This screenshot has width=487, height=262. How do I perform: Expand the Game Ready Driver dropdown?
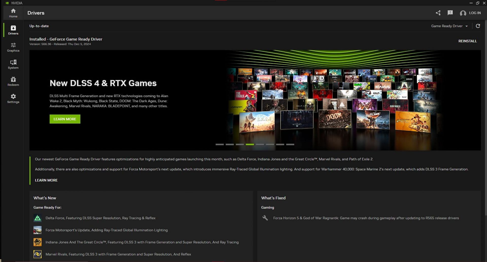pyautogui.click(x=449, y=26)
